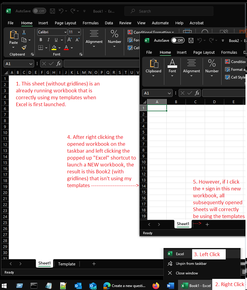
Task: Switch to Formulas tab in Book2
Action: click(x=229, y=52)
